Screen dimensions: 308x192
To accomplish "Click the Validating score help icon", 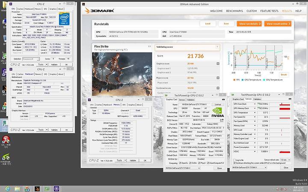I will [x=217, y=47].
